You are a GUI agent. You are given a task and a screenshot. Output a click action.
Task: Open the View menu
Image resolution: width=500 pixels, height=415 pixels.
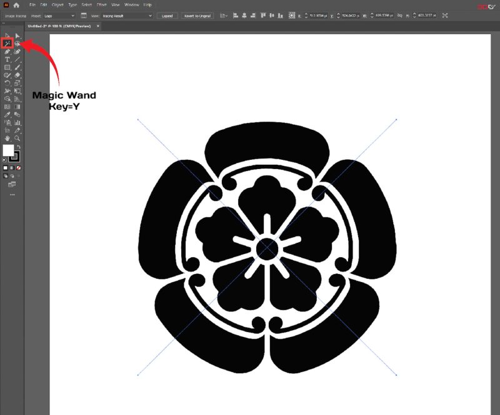116,5
